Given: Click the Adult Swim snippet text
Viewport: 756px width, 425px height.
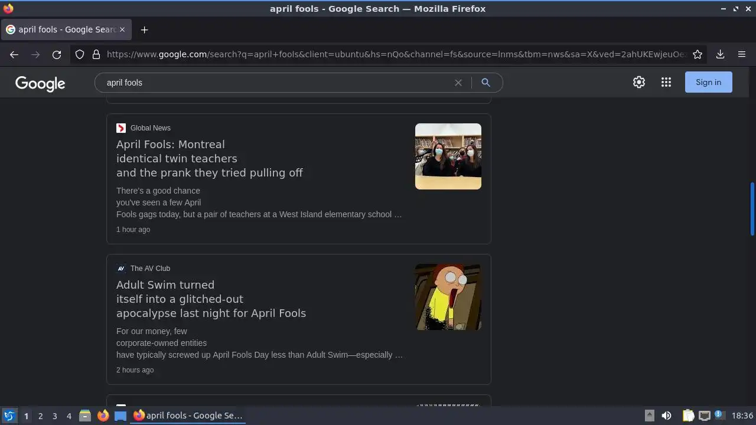Looking at the screenshot, I should pyautogui.click(x=259, y=343).
